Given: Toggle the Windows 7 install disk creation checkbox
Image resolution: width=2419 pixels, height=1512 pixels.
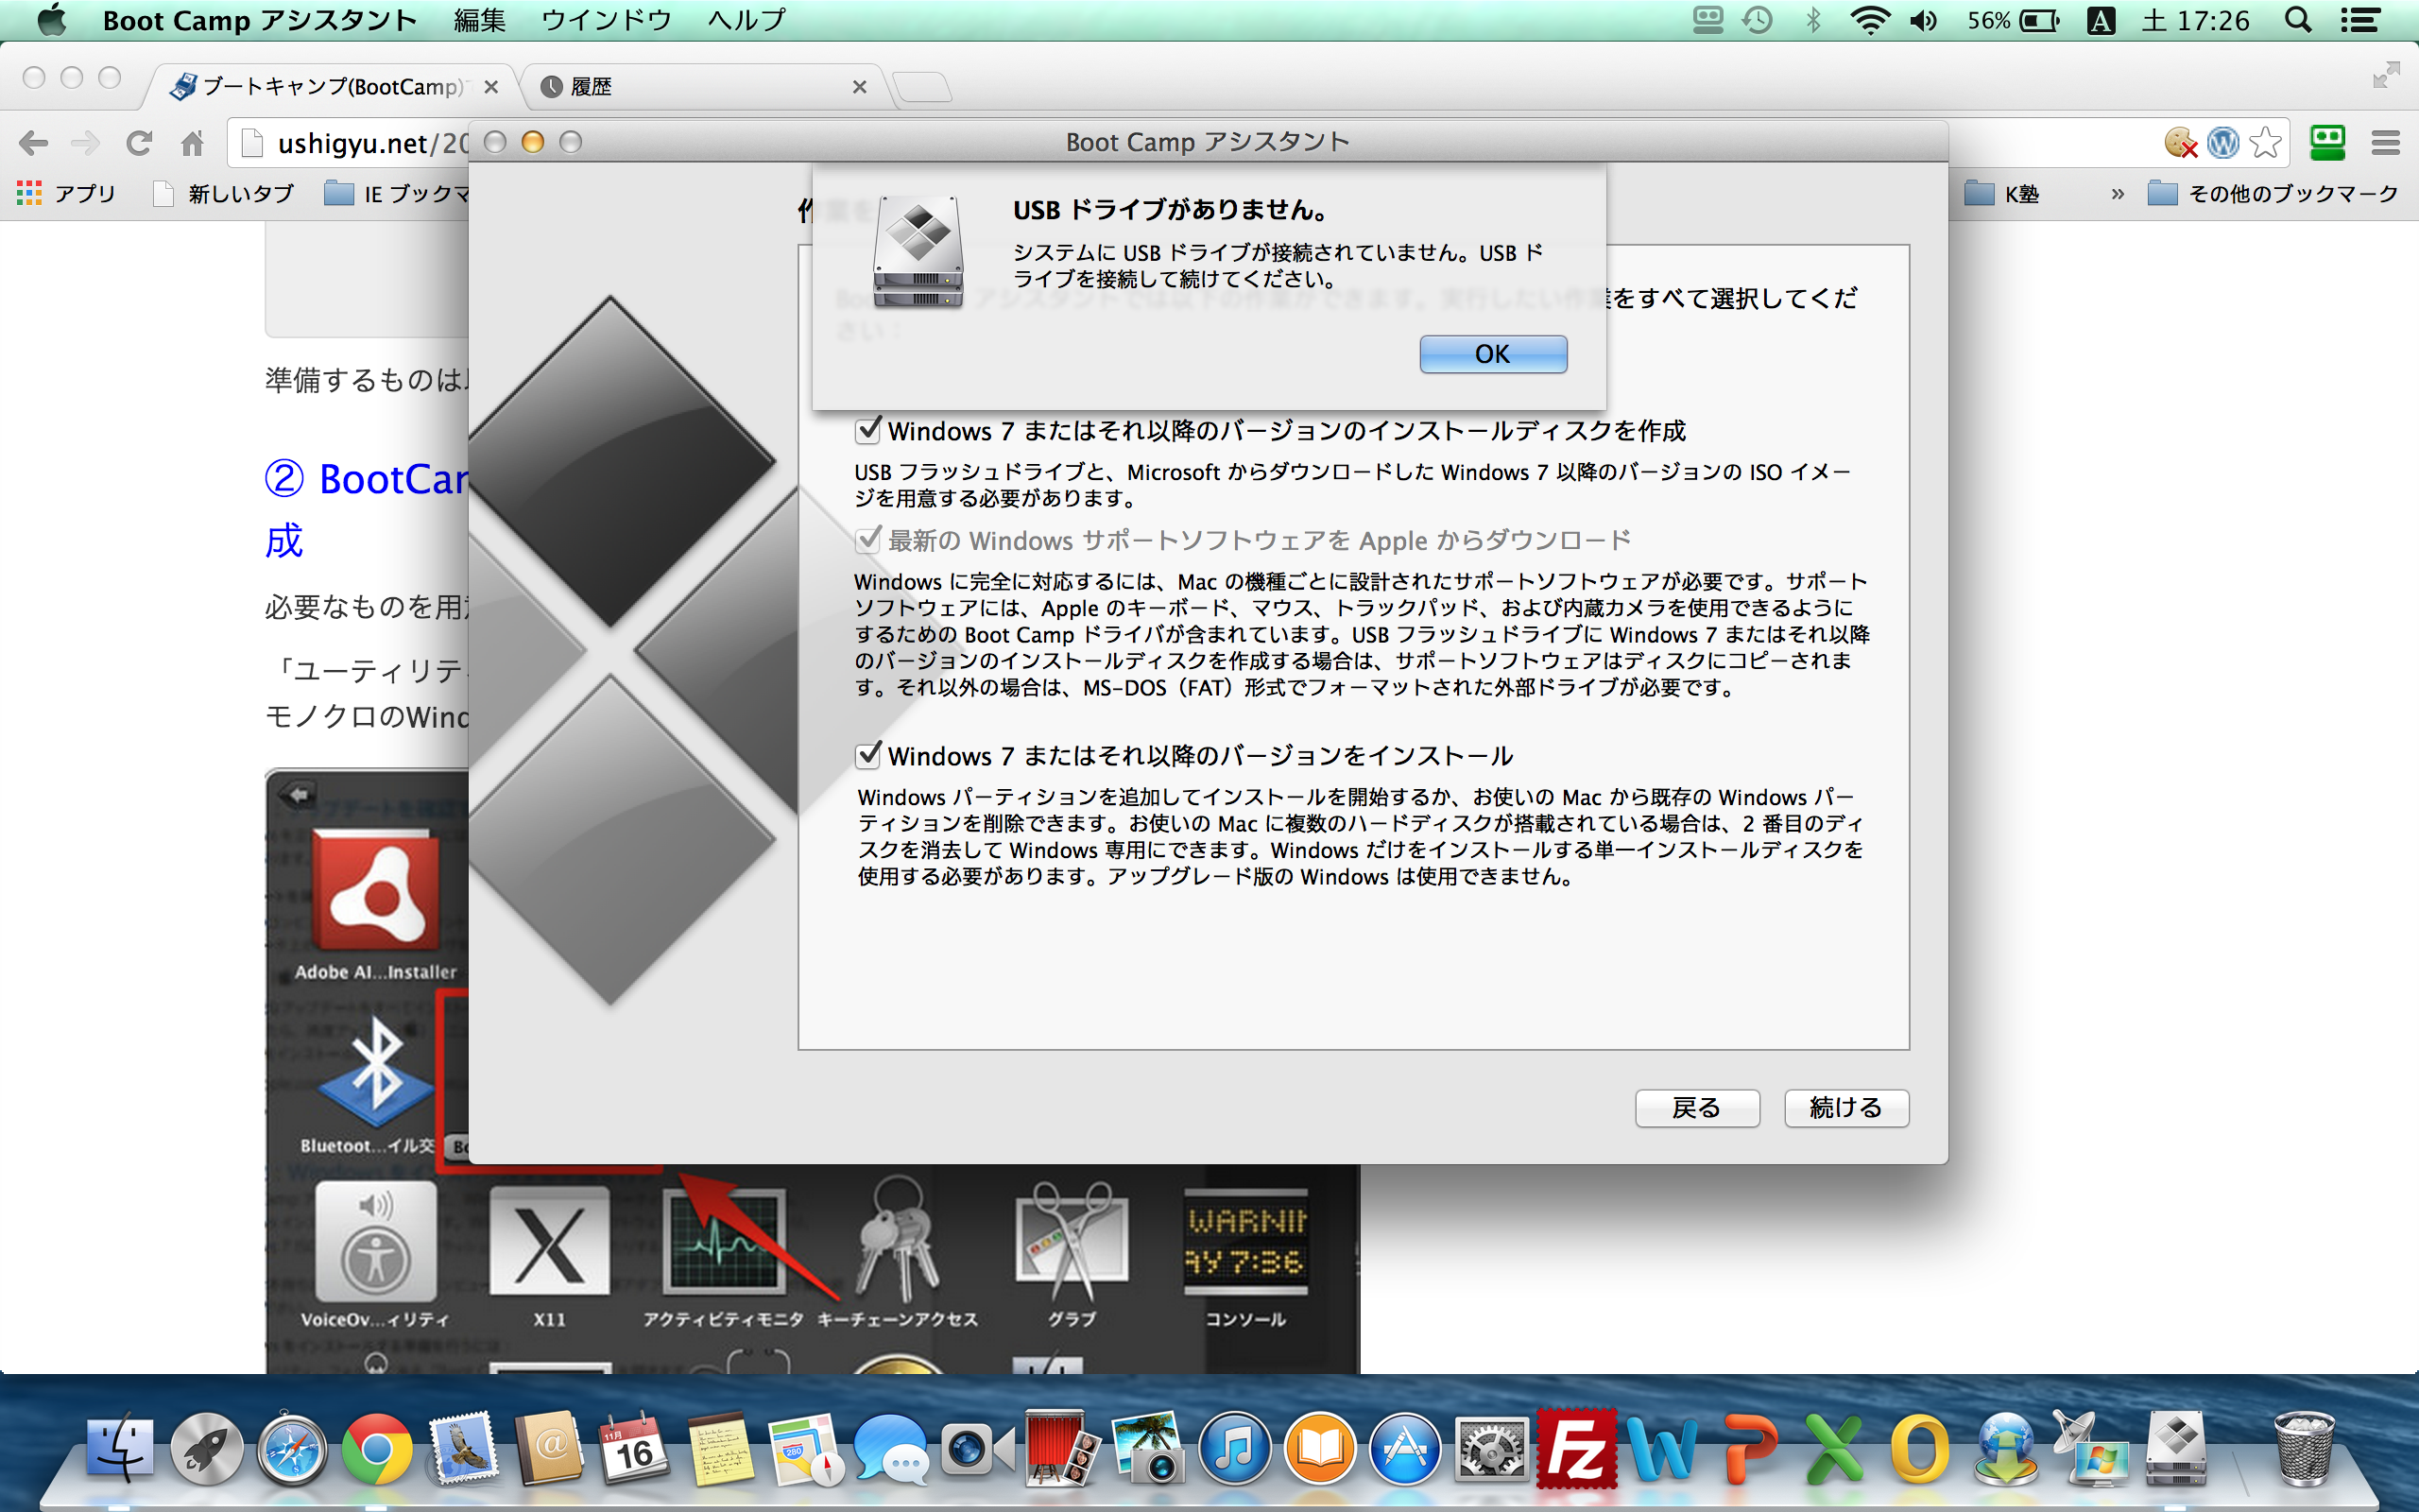Looking at the screenshot, I should (x=867, y=431).
